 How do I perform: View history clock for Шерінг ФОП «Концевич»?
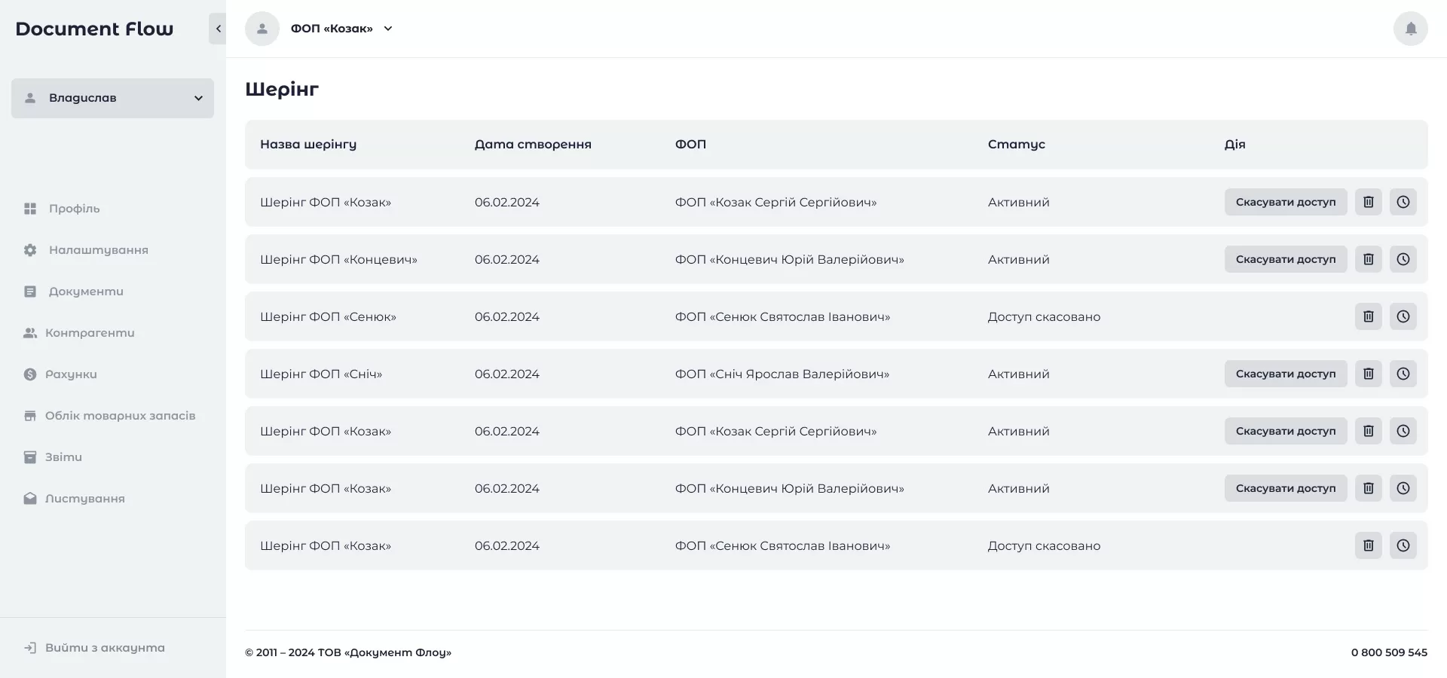click(1403, 259)
